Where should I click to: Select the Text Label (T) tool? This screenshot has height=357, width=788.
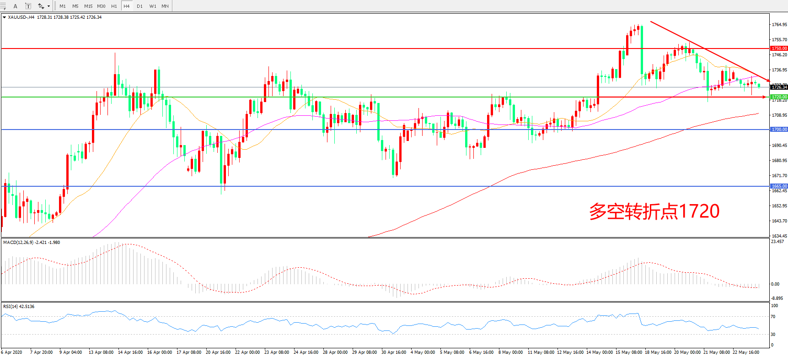point(28,6)
